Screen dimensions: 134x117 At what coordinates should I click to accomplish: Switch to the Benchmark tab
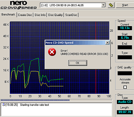[x=8, y=15]
